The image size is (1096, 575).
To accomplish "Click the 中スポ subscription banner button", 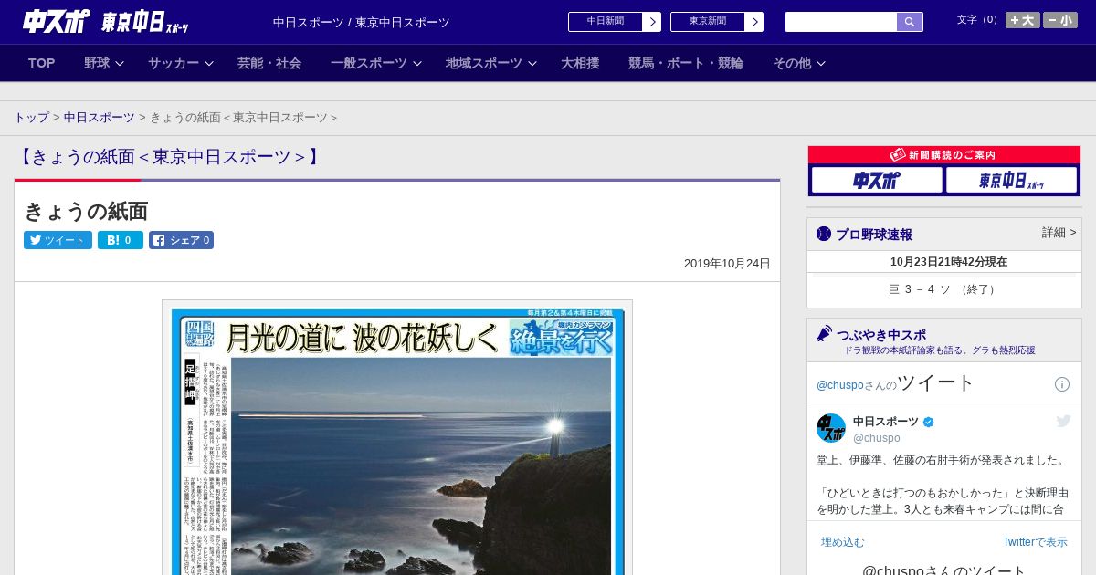I will (x=877, y=180).
